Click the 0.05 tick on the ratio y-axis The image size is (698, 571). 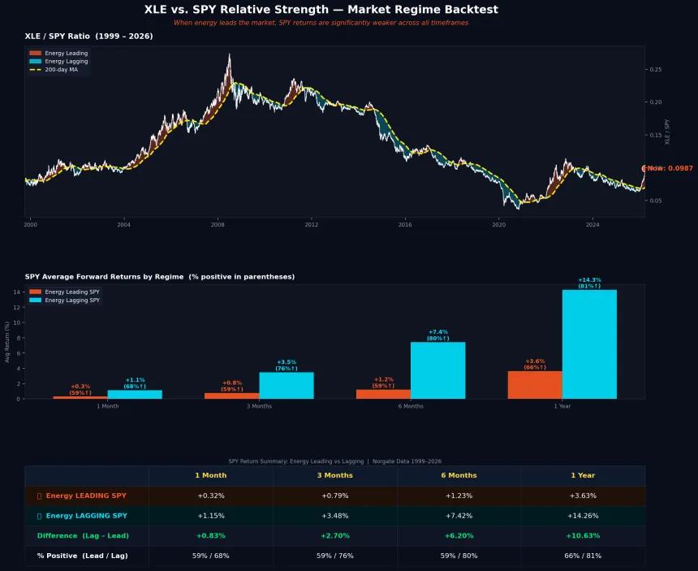[656, 201]
